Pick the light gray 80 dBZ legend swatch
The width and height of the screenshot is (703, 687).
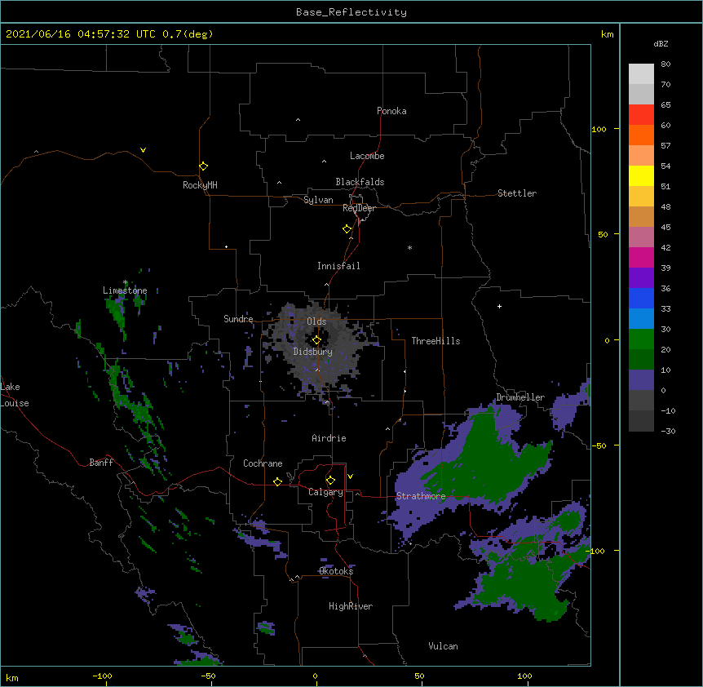click(641, 74)
